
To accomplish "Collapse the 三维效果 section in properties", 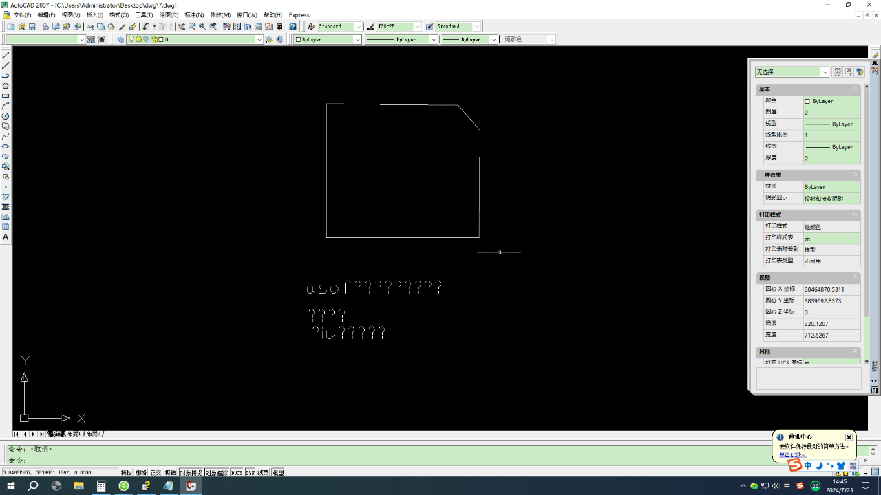I will coord(856,175).
